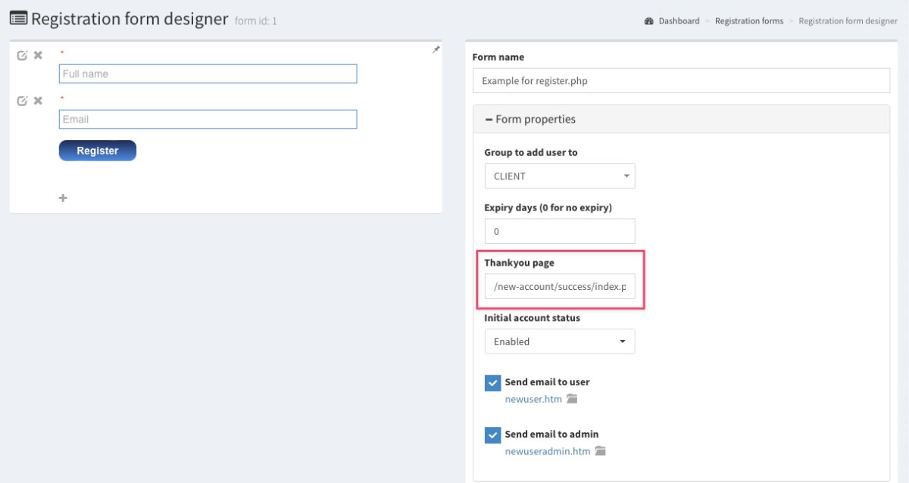The height and width of the screenshot is (483, 909).
Task: Open Group to add user to dropdown
Action: (559, 176)
